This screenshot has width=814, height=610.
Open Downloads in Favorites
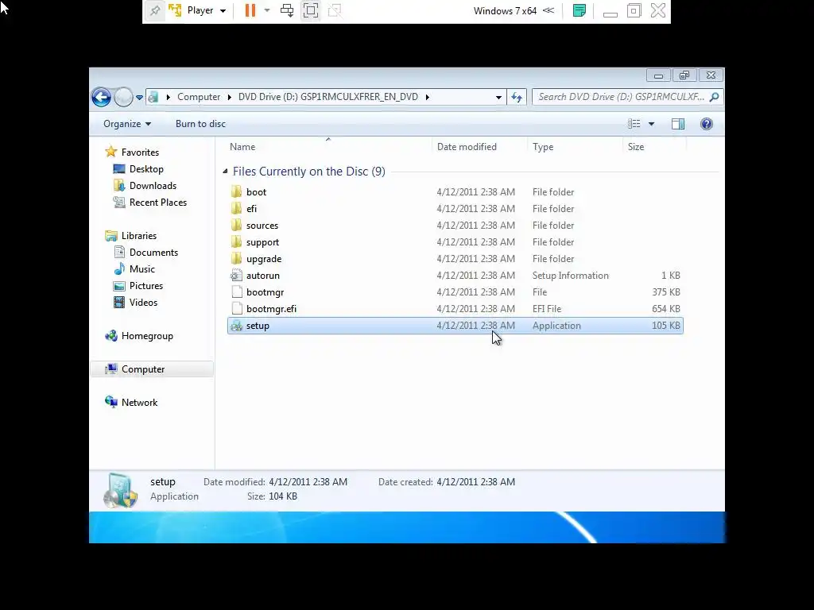tap(153, 186)
